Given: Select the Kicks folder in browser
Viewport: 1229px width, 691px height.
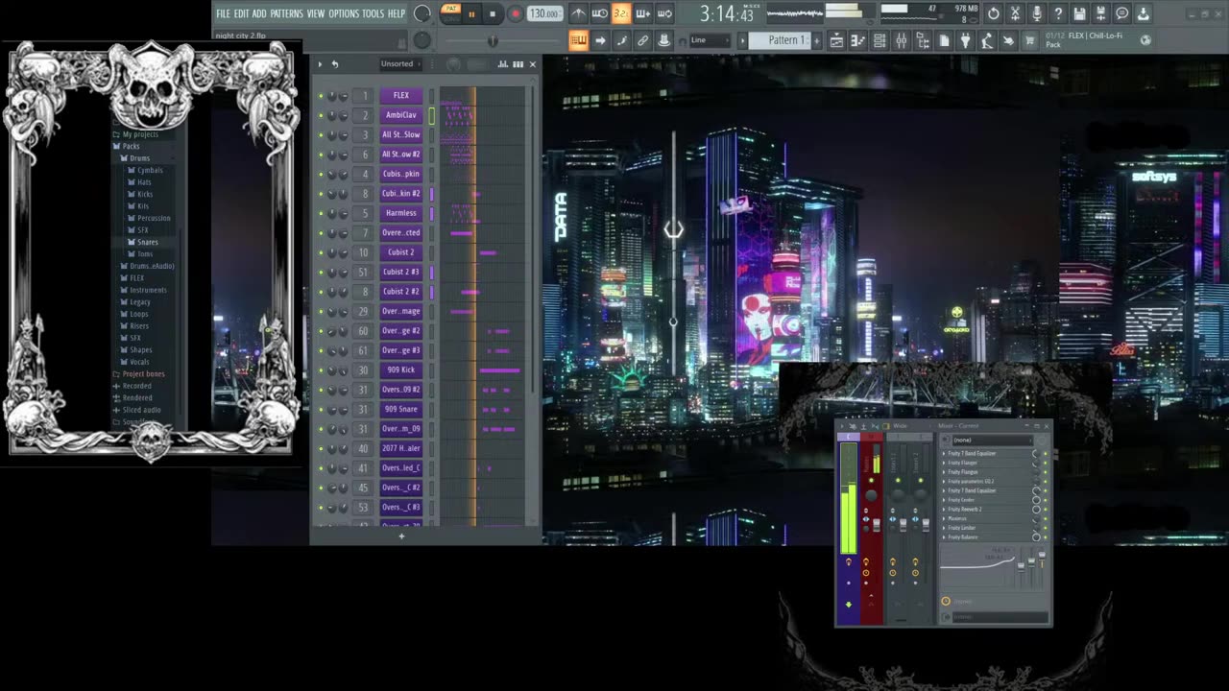Looking at the screenshot, I should click(x=144, y=194).
